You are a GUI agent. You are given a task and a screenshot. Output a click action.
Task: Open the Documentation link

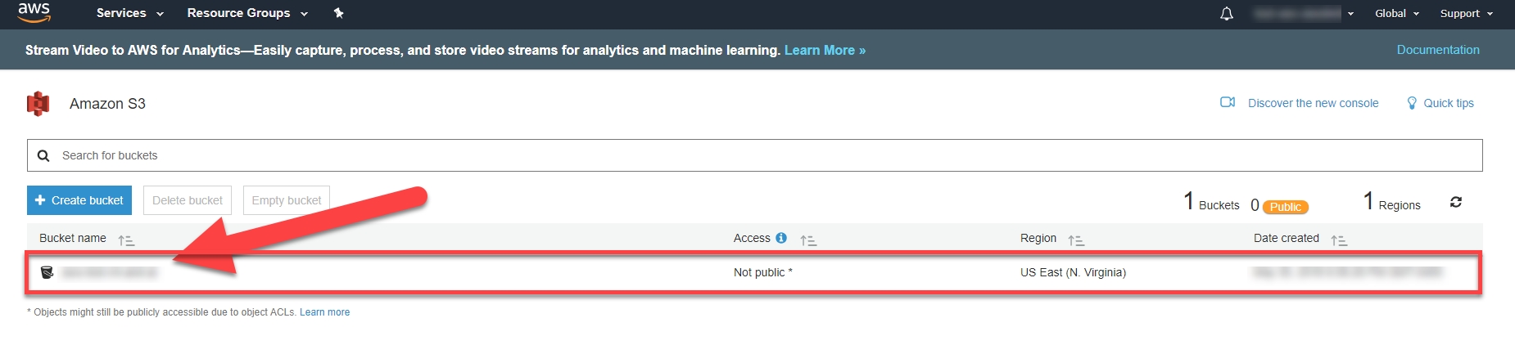pyautogui.click(x=1437, y=50)
